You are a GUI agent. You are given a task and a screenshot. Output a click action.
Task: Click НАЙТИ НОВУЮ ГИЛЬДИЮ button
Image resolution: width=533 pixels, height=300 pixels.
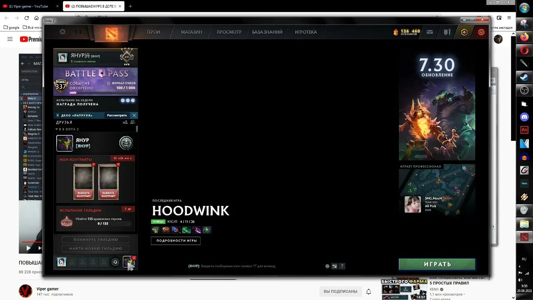(95, 249)
